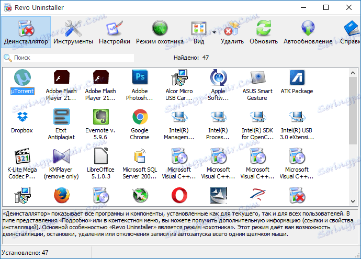Select LibreOffice 5.1.0.3 entry
This screenshot has width=361, height=259.
click(x=100, y=164)
